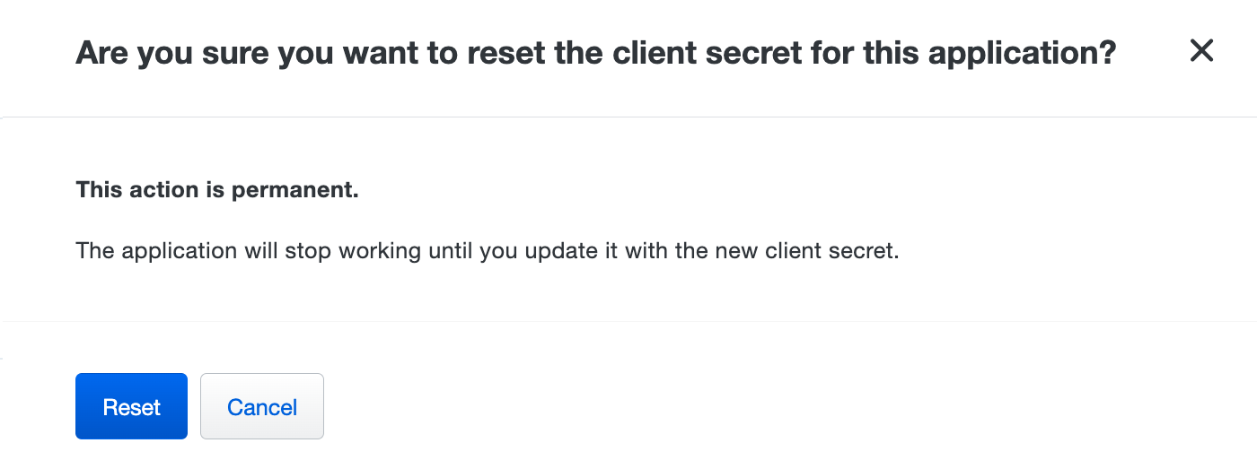Close the dialog with the X icon

pos(1201,51)
